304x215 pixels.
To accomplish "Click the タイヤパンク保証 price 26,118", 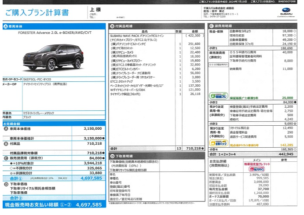I will (195, 94).
